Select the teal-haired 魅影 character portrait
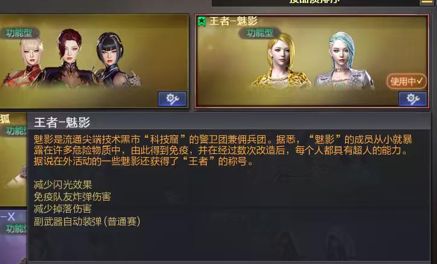Viewport: 437px width, 264px height. (x=344, y=60)
